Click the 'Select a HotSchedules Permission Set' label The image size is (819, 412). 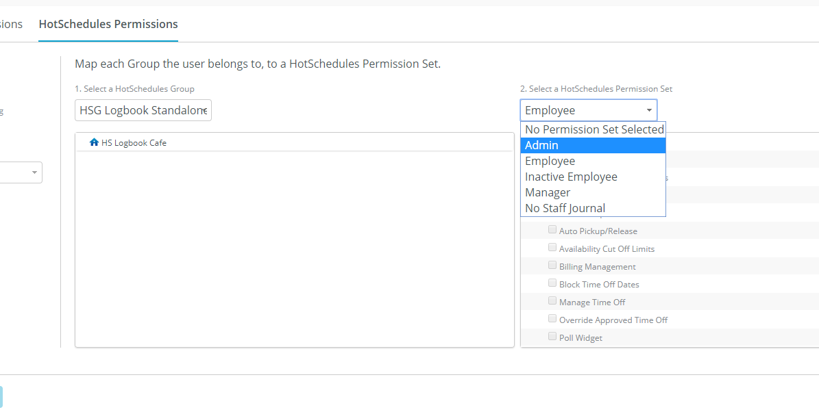(x=596, y=89)
